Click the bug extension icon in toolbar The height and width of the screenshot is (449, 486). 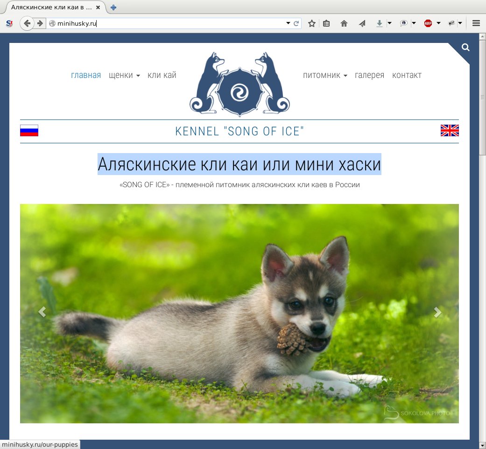(451, 23)
